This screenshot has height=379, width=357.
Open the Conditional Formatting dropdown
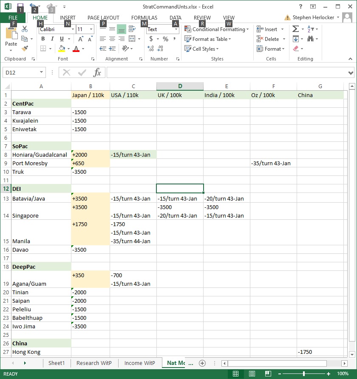(216, 29)
